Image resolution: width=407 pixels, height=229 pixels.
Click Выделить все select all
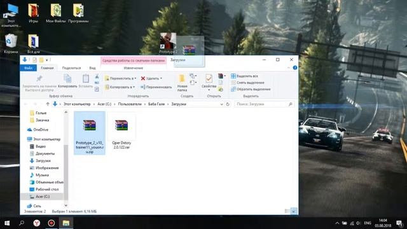[244, 76]
